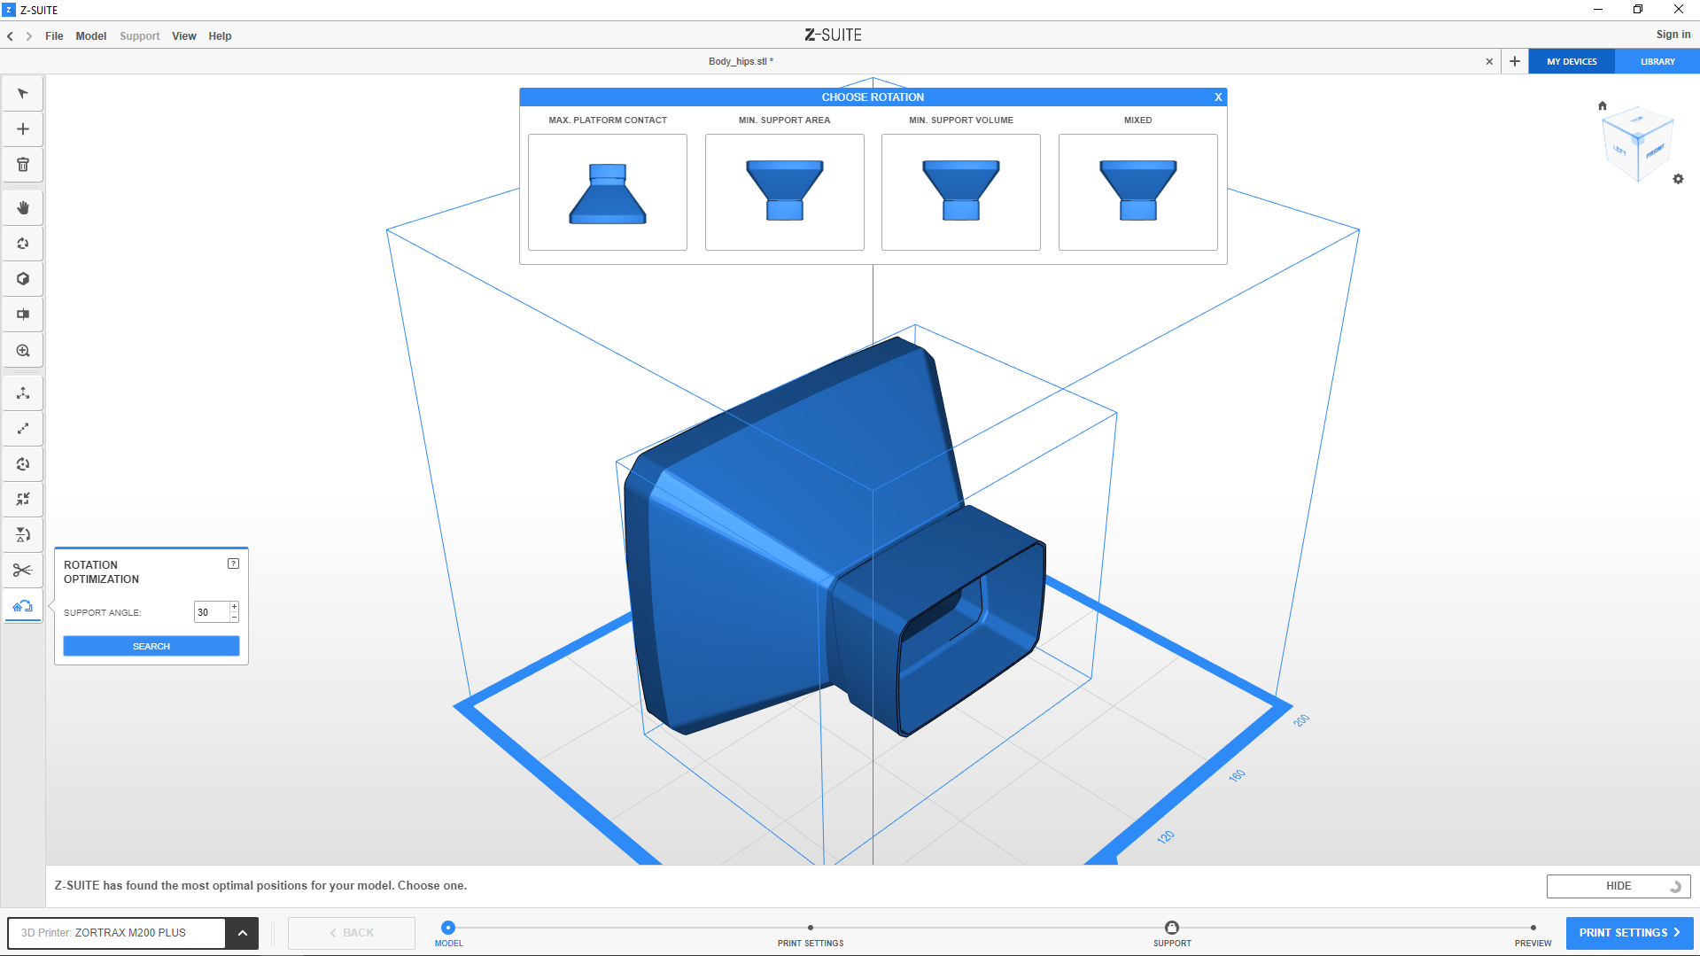Select the arrow selection tool
Screen dimensions: 1700x956
[23, 94]
